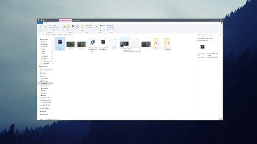Click Pin to Quick access icon
The width and height of the screenshot is (257, 144).
point(41,26)
